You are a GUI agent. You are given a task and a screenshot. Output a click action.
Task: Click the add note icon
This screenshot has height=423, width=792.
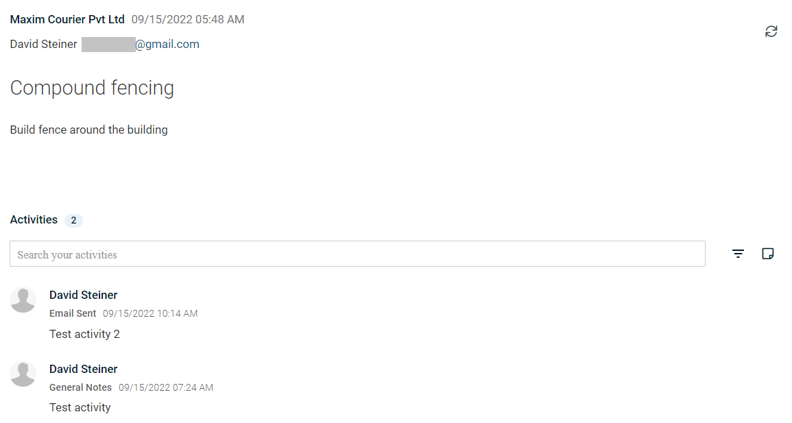click(768, 254)
